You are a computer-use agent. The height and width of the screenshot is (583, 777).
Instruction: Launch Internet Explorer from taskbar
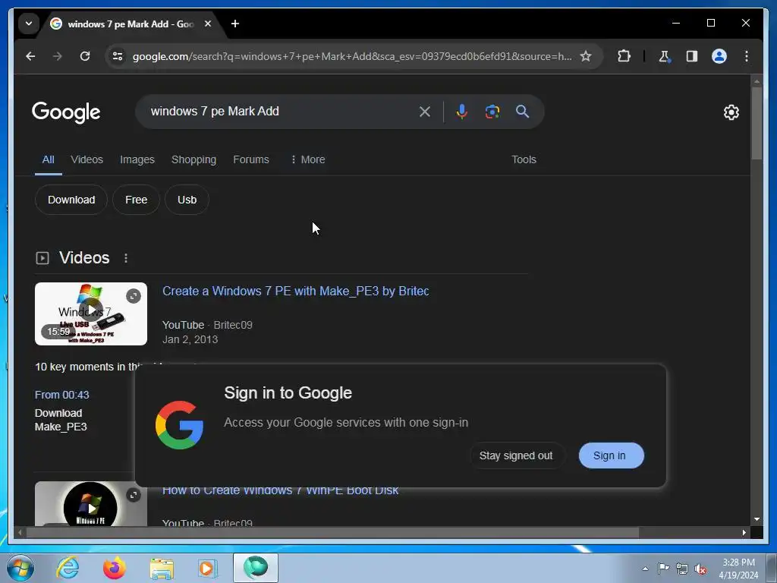point(68,568)
